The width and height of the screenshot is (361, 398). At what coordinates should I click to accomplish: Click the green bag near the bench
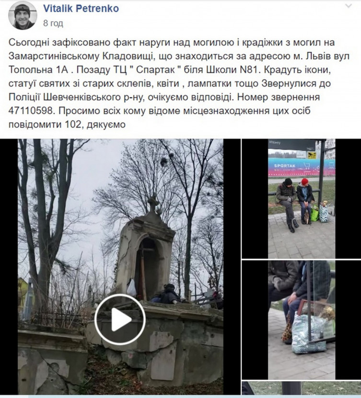tap(314, 213)
